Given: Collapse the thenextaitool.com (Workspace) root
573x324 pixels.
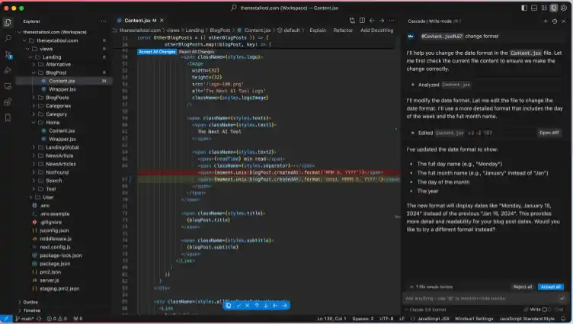Looking at the screenshot, I should tap(19, 32).
